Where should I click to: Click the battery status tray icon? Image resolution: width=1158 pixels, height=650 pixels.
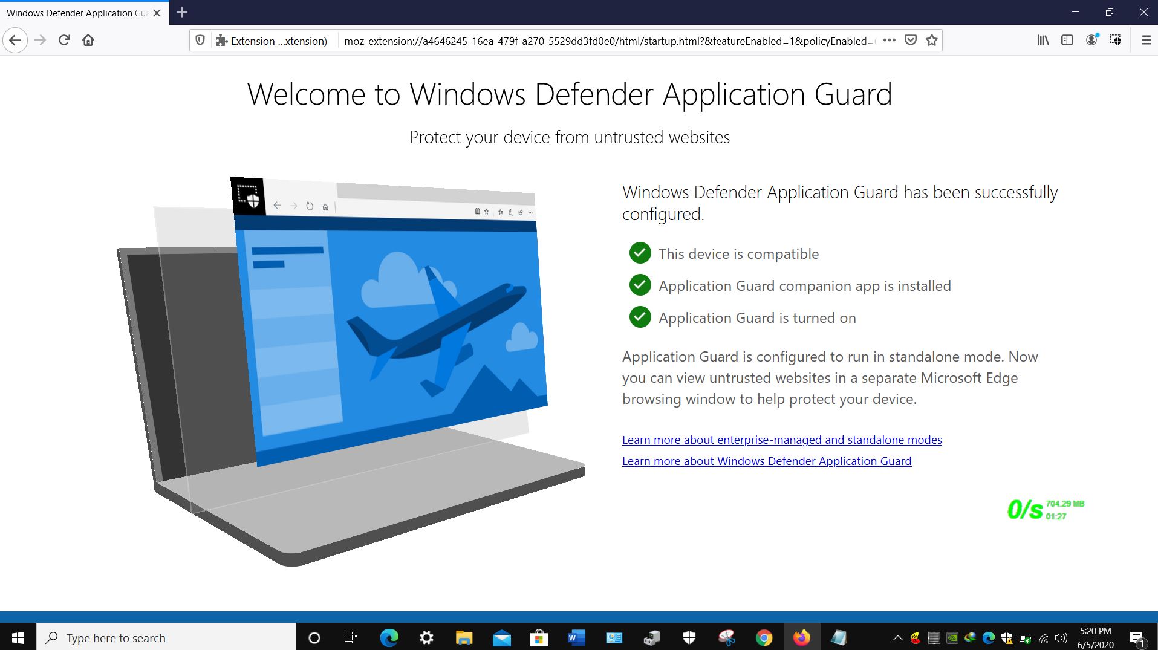(x=1025, y=637)
